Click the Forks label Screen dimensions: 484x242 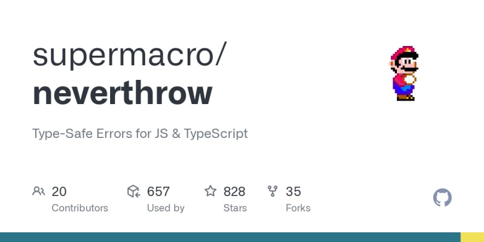click(298, 208)
